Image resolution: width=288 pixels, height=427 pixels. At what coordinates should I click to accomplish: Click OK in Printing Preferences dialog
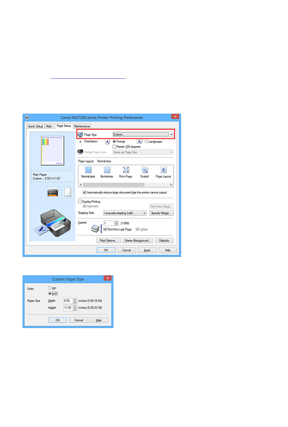[106, 250]
